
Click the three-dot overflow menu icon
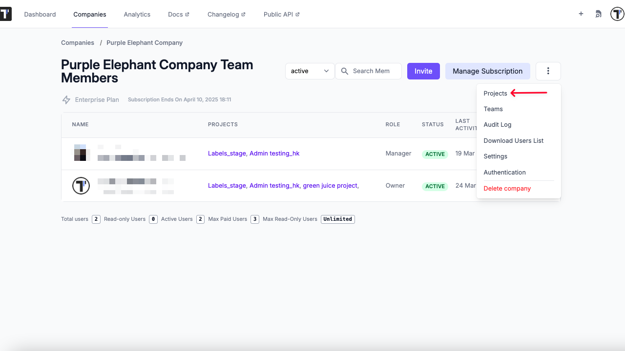(548, 71)
